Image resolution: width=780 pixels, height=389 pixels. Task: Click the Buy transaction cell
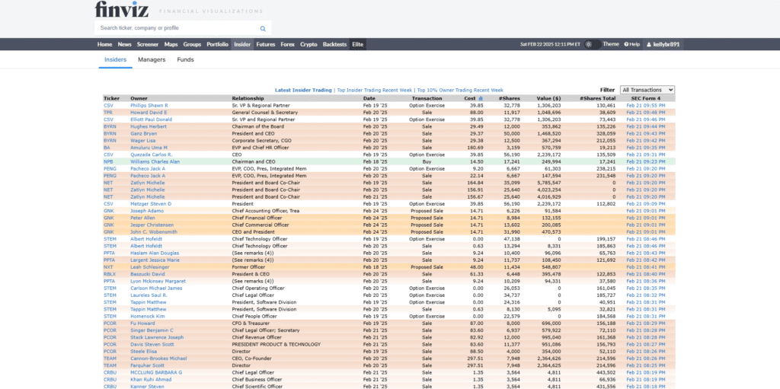click(427, 161)
